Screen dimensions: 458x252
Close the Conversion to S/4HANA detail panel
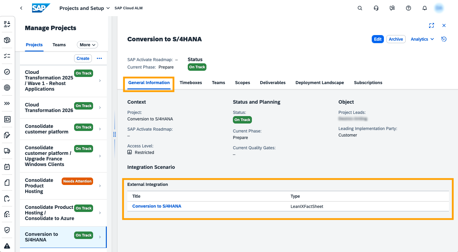pos(444,25)
